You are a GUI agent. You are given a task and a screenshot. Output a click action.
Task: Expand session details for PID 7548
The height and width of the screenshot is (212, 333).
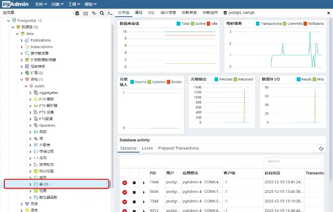[x=144, y=202]
